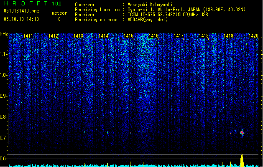Click the 1.0 kHz axis tick label
The height and width of the screenshot is (167, 263).
[4, 75]
